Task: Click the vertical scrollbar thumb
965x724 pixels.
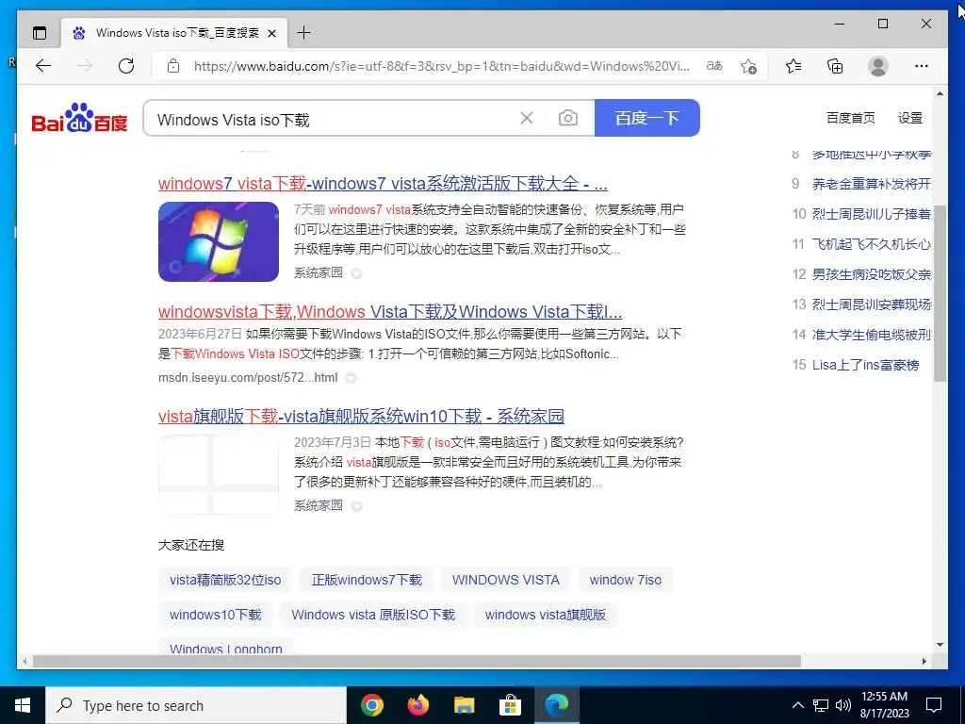Action: (940, 294)
